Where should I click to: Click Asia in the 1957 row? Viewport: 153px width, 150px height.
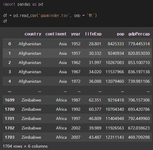pyautogui.click(x=63, y=53)
